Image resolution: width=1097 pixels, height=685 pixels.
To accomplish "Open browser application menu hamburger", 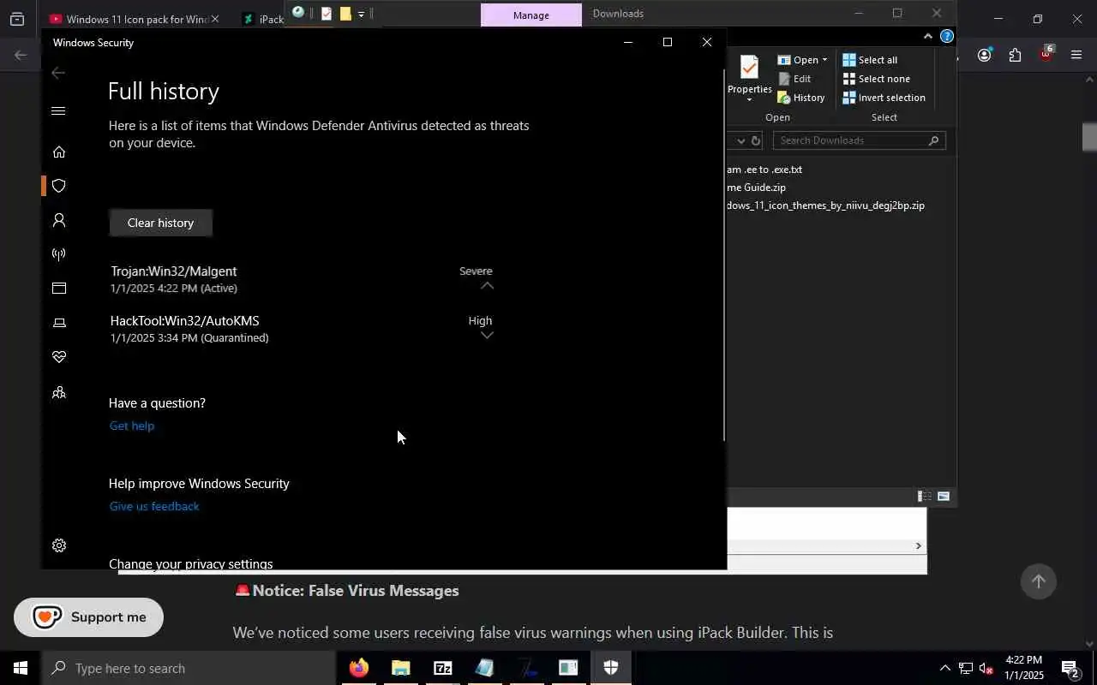I will (x=1076, y=56).
